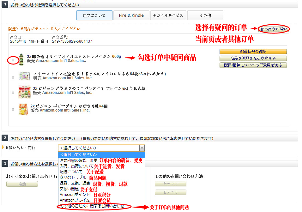
Task: Tick the Pigeon mini pancake checkbox
Action: point(13,92)
